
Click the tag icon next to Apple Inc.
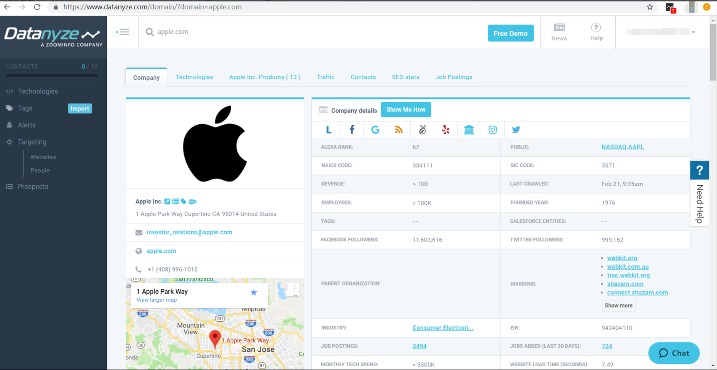click(183, 202)
